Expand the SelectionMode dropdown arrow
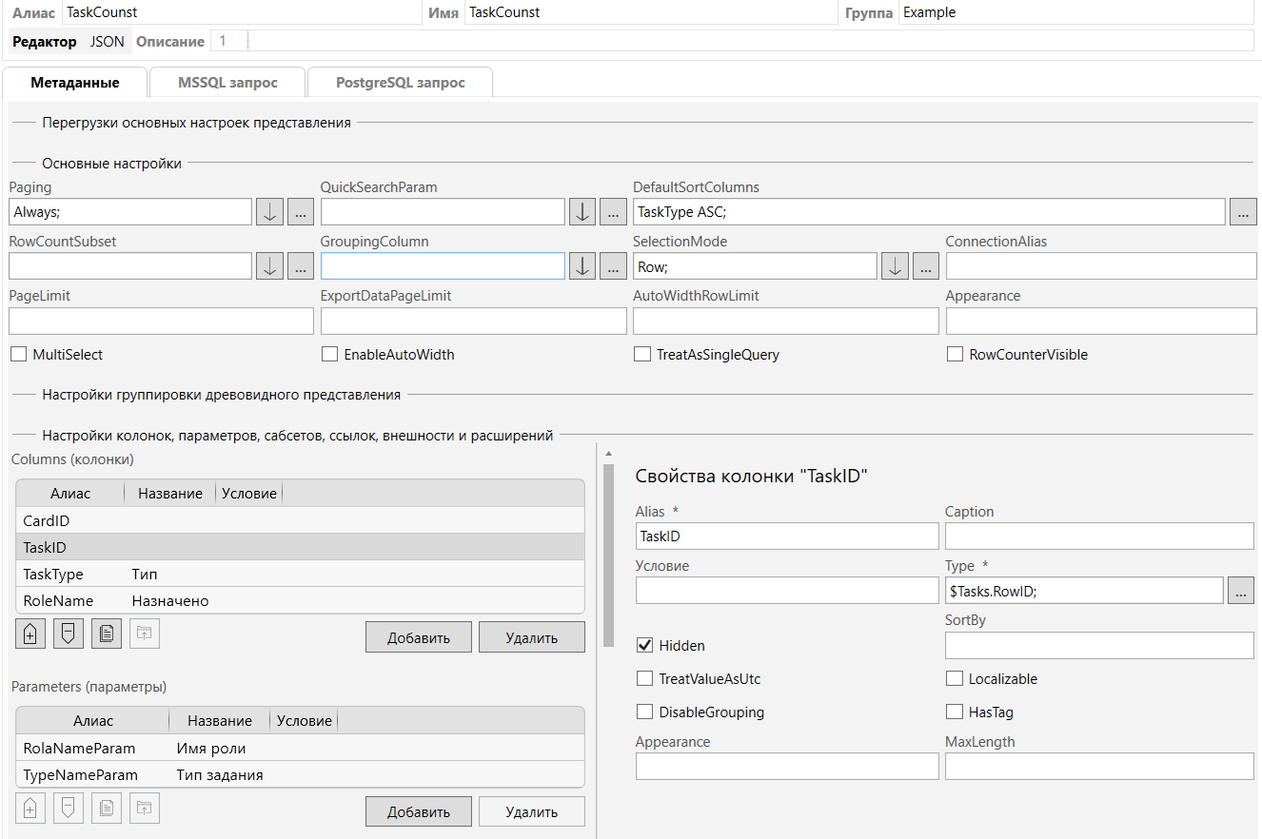 tap(895, 266)
